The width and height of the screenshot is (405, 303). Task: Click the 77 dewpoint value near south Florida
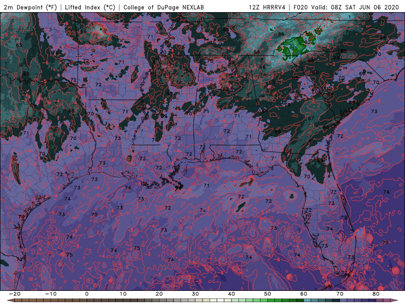coord(344,273)
